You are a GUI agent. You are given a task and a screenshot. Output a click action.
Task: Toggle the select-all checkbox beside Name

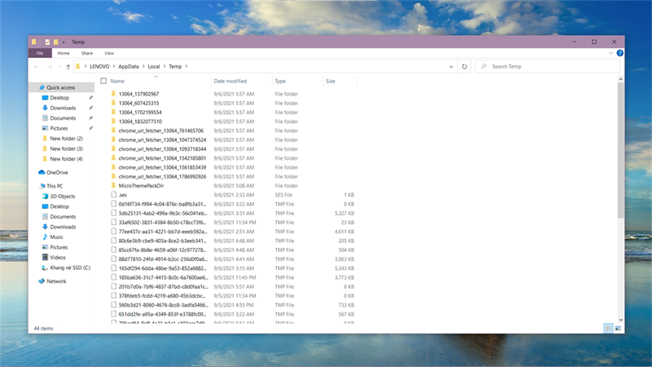point(104,82)
